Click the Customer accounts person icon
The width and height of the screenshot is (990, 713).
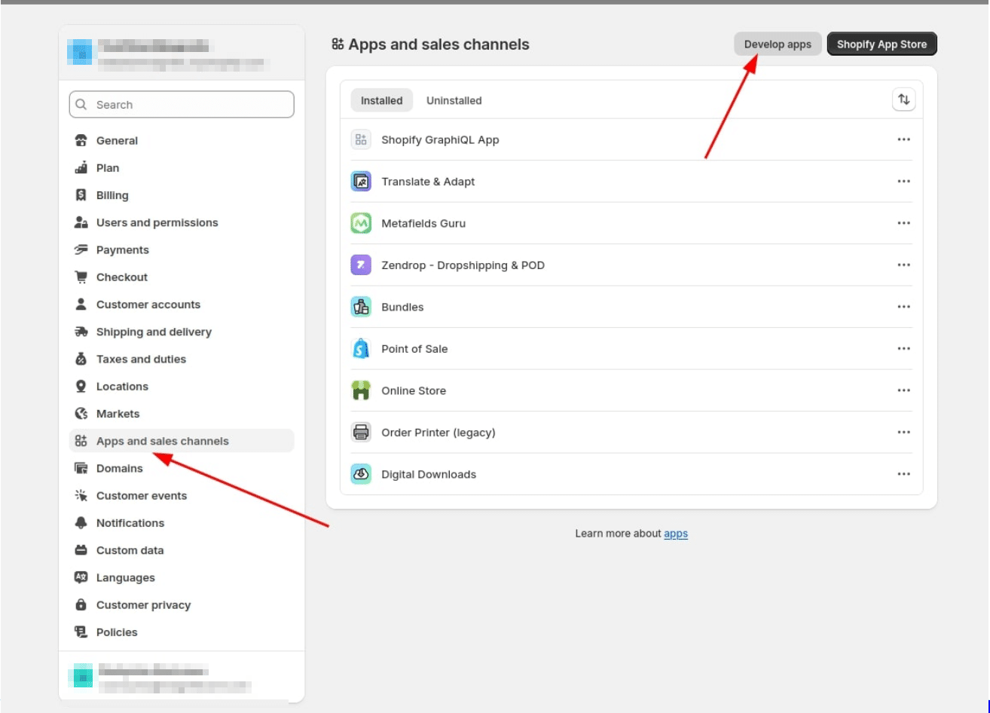click(81, 304)
